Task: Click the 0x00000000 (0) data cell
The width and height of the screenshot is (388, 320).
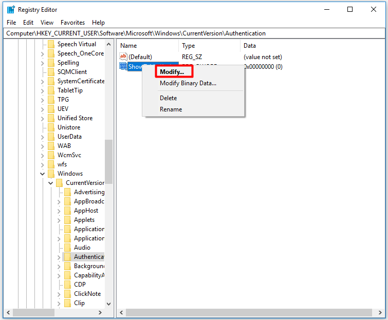Action: (x=263, y=67)
